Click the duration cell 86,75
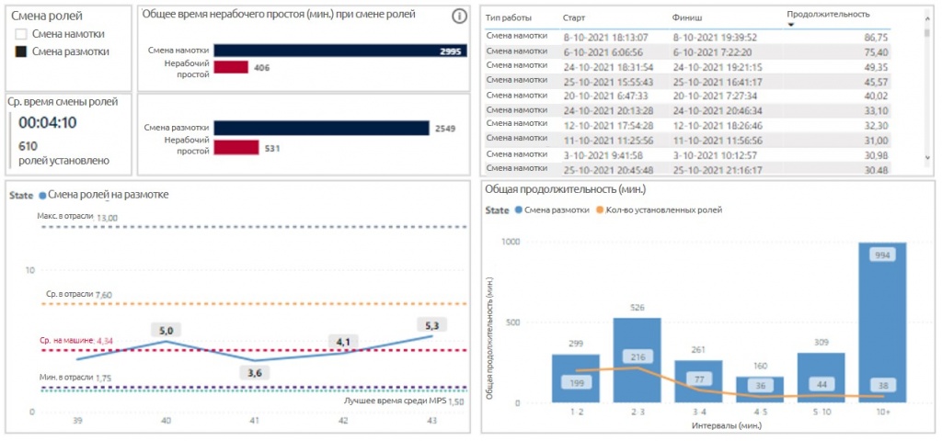942x441 pixels. point(876,37)
